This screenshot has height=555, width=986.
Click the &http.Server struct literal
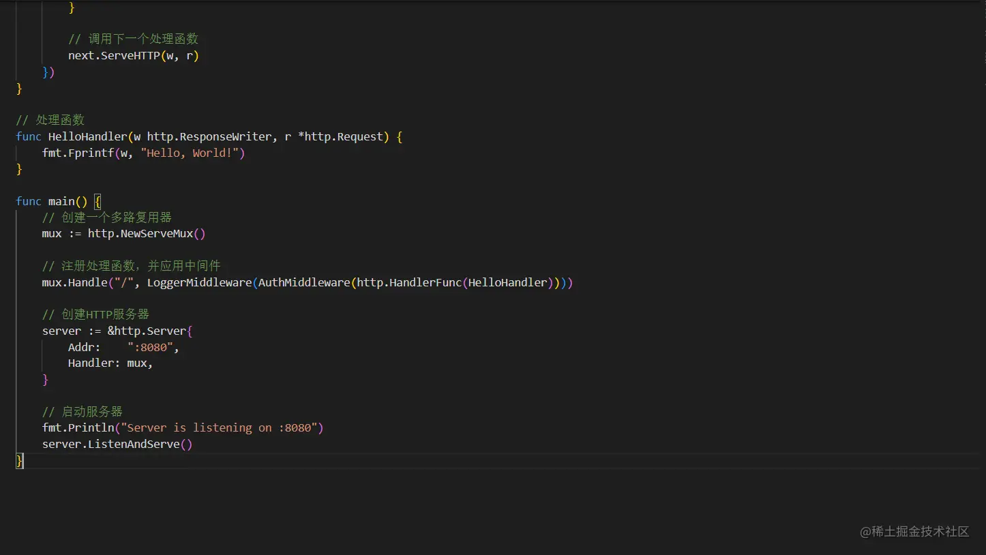(150, 331)
